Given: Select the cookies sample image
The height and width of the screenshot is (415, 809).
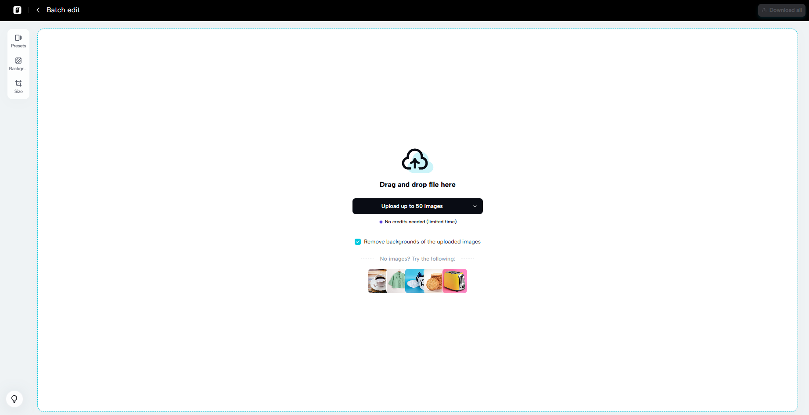Looking at the screenshot, I should click(433, 281).
